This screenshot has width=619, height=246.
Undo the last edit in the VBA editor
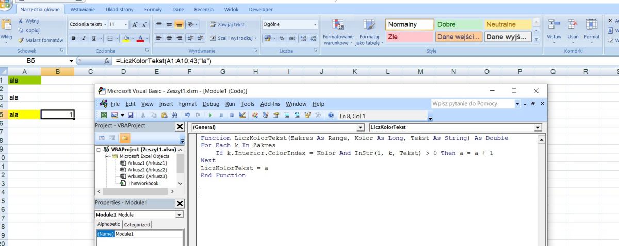pyautogui.click(x=187, y=116)
